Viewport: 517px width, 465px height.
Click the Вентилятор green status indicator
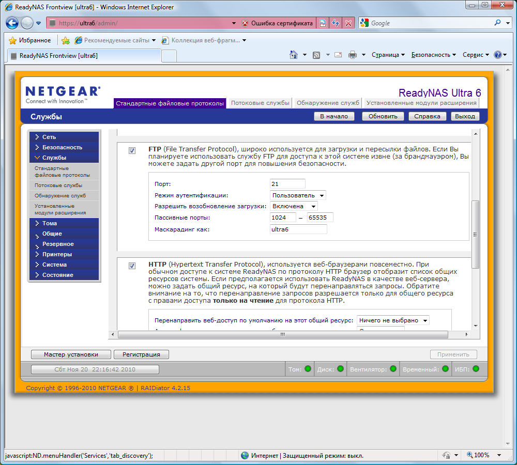point(393,369)
